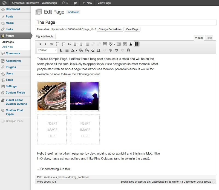This screenshot has width=219, height=190.
Task: Insert an unordered bullet list
Action: (57, 44)
